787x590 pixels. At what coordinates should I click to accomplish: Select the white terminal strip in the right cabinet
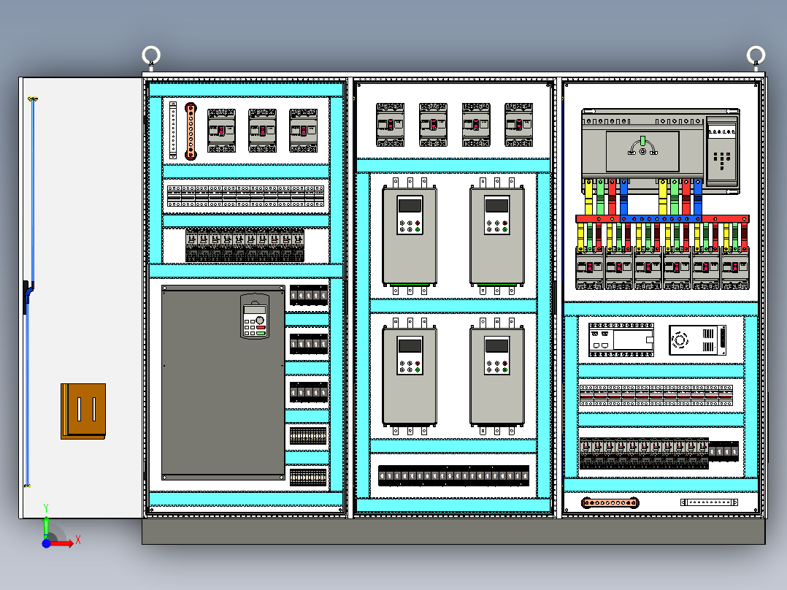[x=656, y=395]
